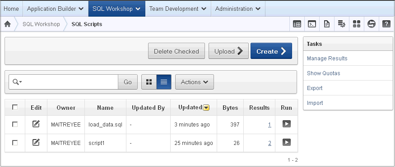The width and height of the screenshot is (395, 167).
Task: Run the load_data.sql script
Action: pos(287,124)
